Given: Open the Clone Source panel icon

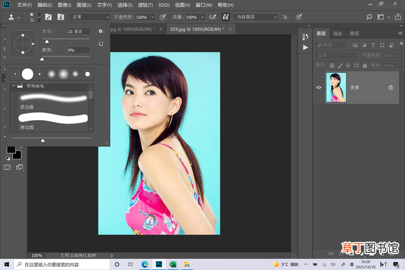Looking at the screenshot, I should click(61, 17).
